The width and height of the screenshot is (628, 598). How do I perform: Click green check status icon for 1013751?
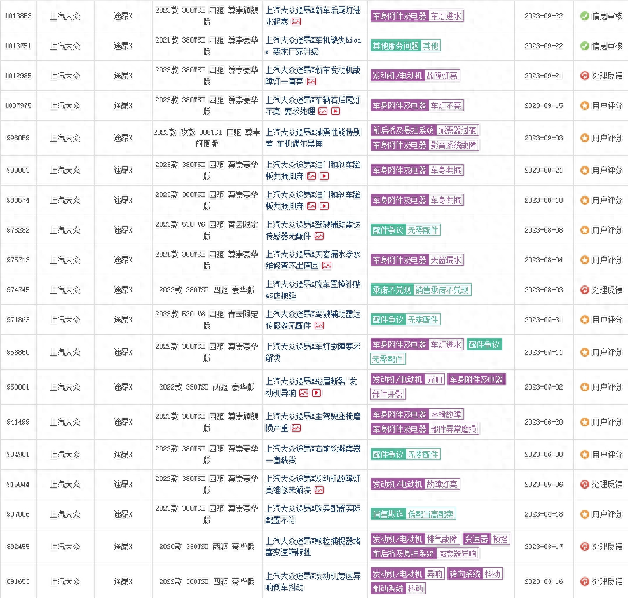coord(584,46)
